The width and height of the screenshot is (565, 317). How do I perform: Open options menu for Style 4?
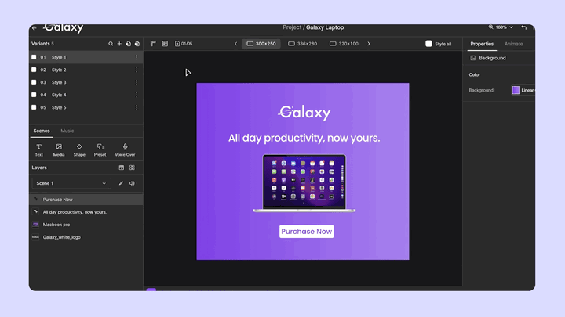click(x=137, y=95)
